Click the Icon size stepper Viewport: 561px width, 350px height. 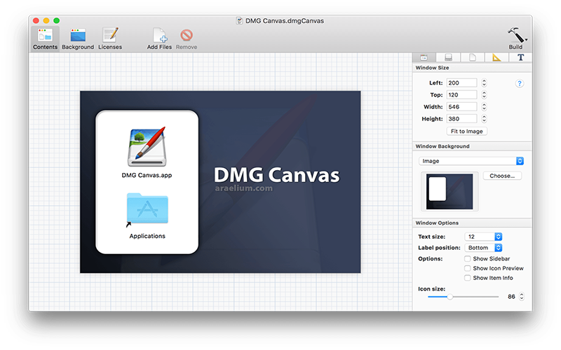522,297
